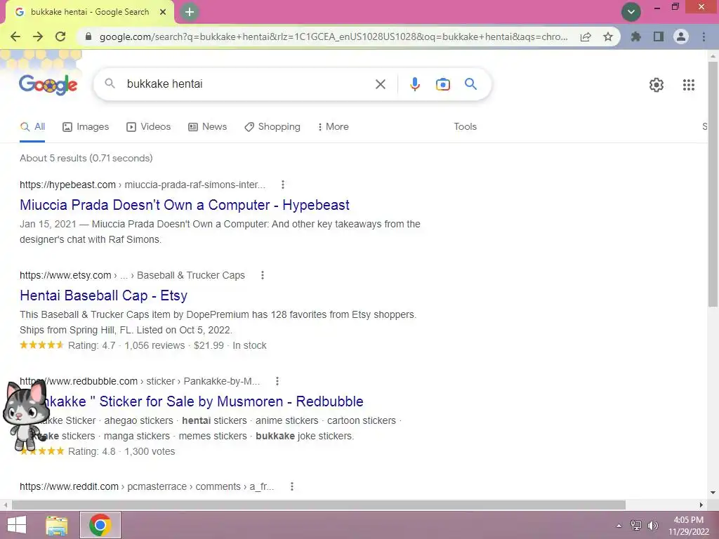Open the search Tools option

(x=465, y=126)
